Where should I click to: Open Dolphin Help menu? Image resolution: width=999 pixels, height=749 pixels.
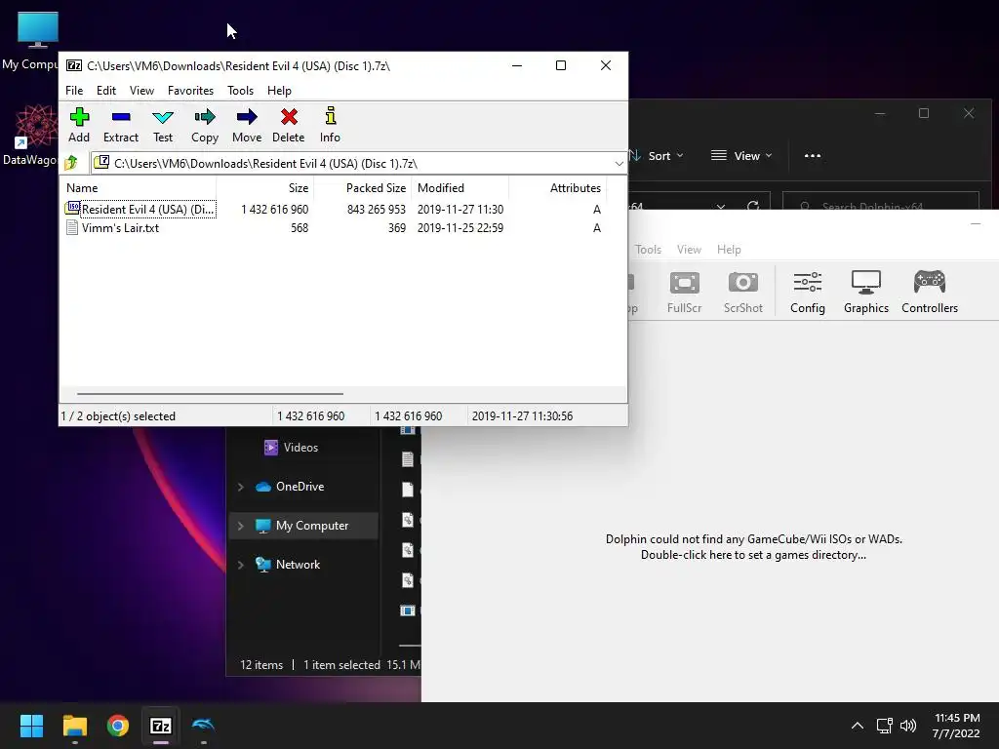point(729,250)
